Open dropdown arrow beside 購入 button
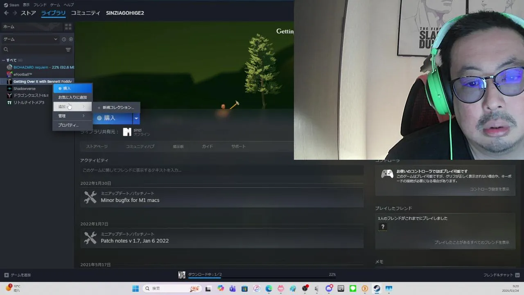The image size is (524, 295). tap(136, 118)
